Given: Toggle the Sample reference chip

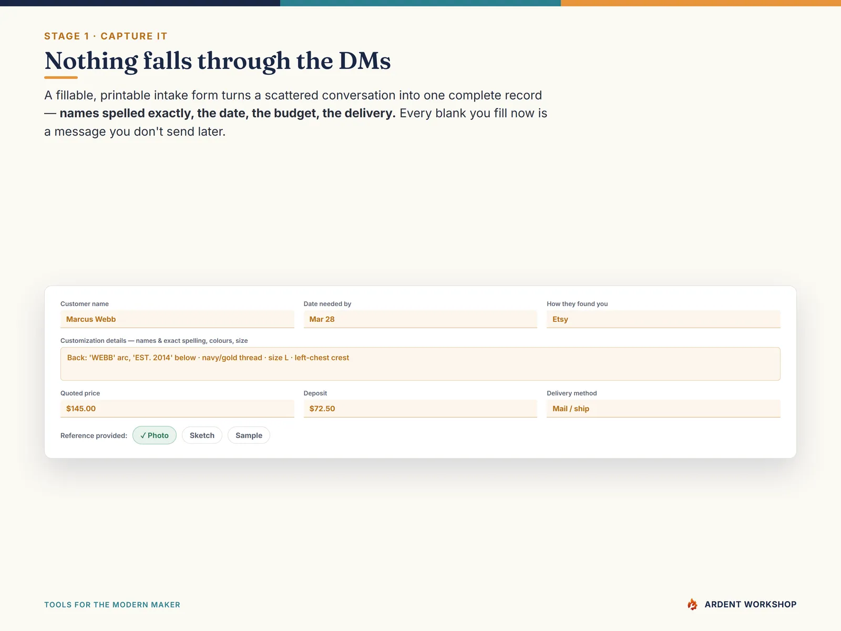Looking at the screenshot, I should click(249, 435).
